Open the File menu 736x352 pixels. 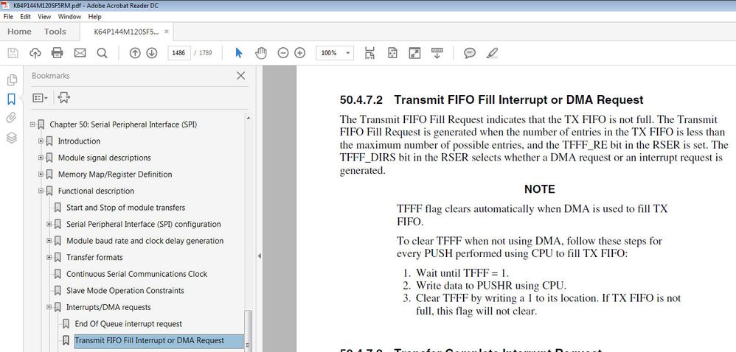pyautogui.click(x=8, y=16)
